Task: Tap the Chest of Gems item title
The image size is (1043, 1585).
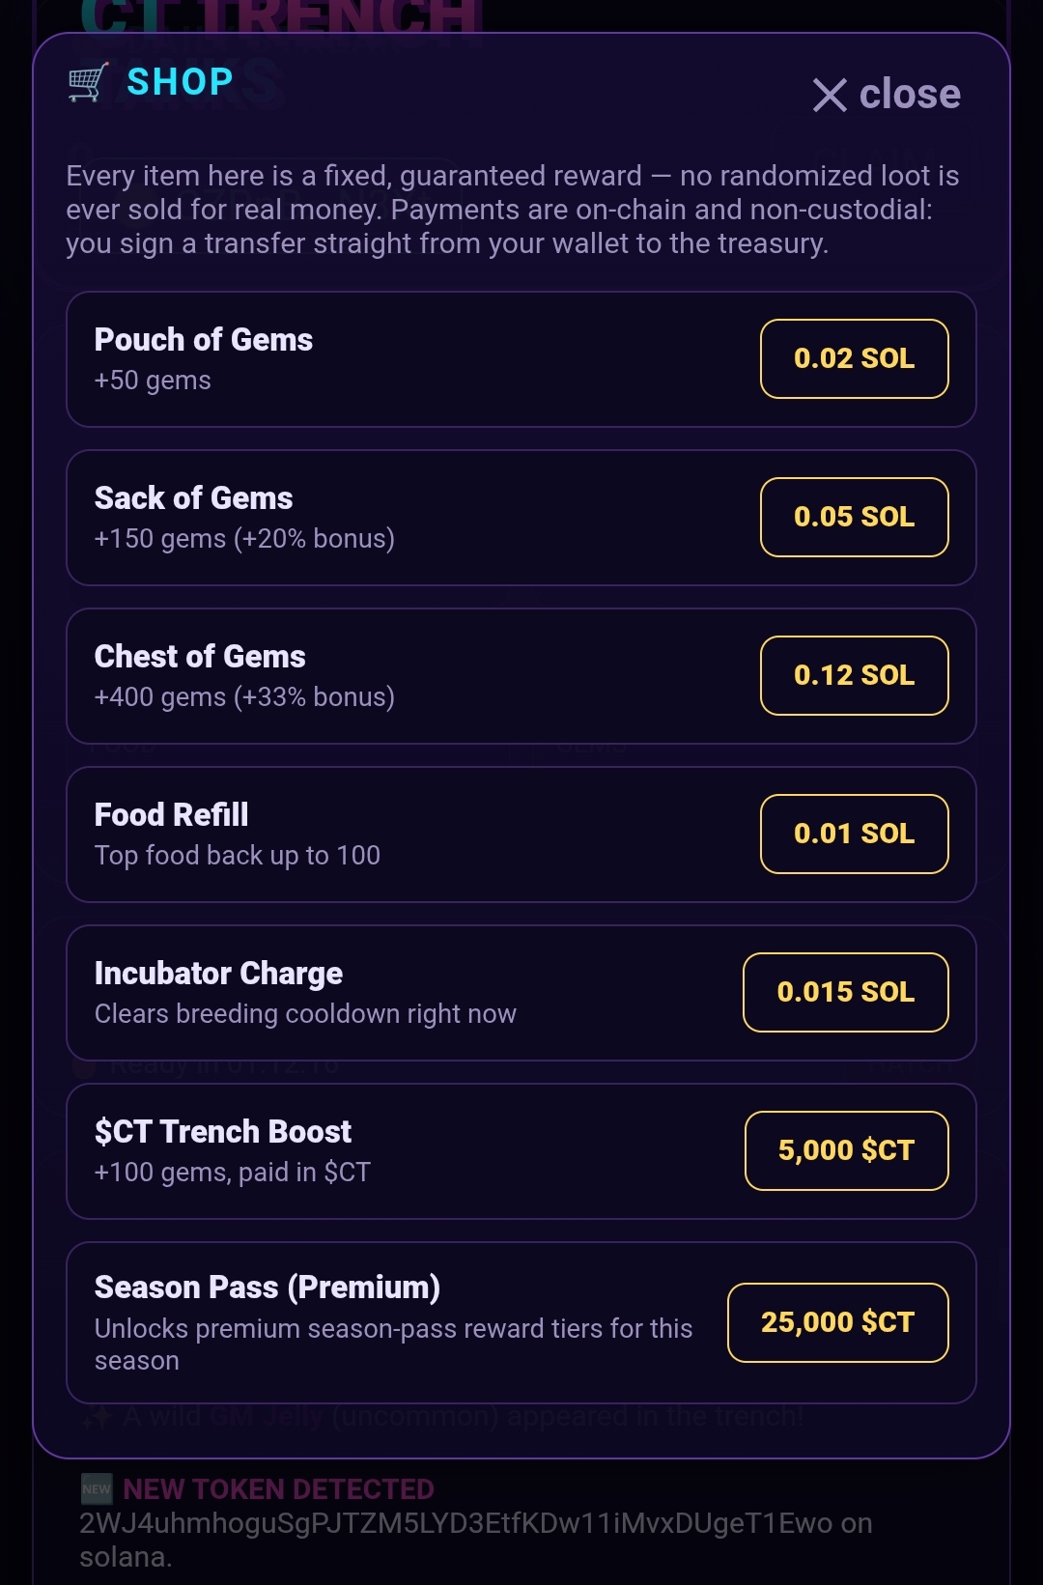Action: (200, 657)
